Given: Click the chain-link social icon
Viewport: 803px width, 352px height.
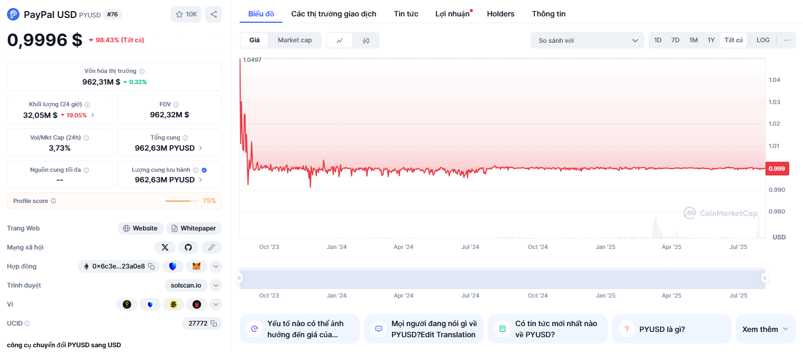Looking at the screenshot, I should [x=212, y=247].
